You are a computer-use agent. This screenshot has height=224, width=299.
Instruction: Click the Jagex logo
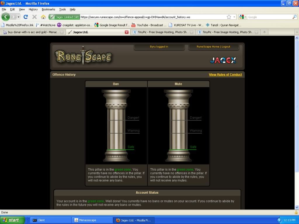223,60
